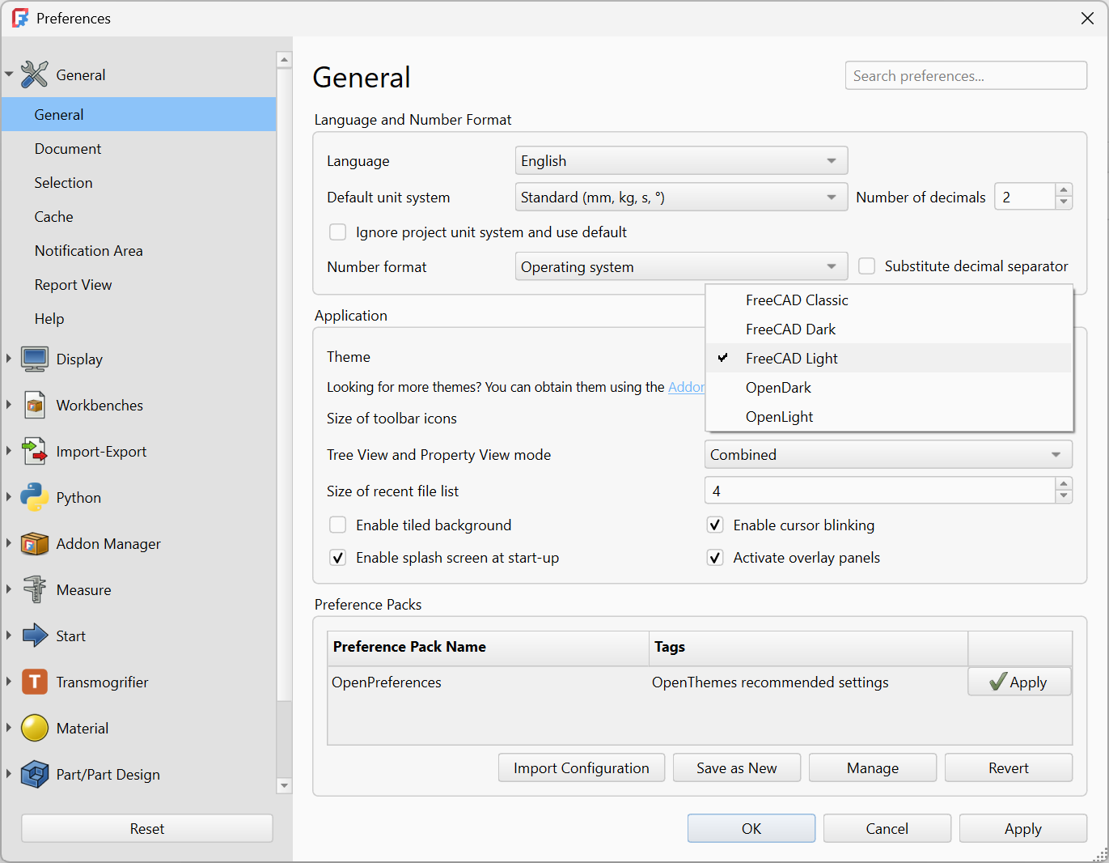Expand the Addon Manager tree section
1109x863 pixels.
[9, 543]
